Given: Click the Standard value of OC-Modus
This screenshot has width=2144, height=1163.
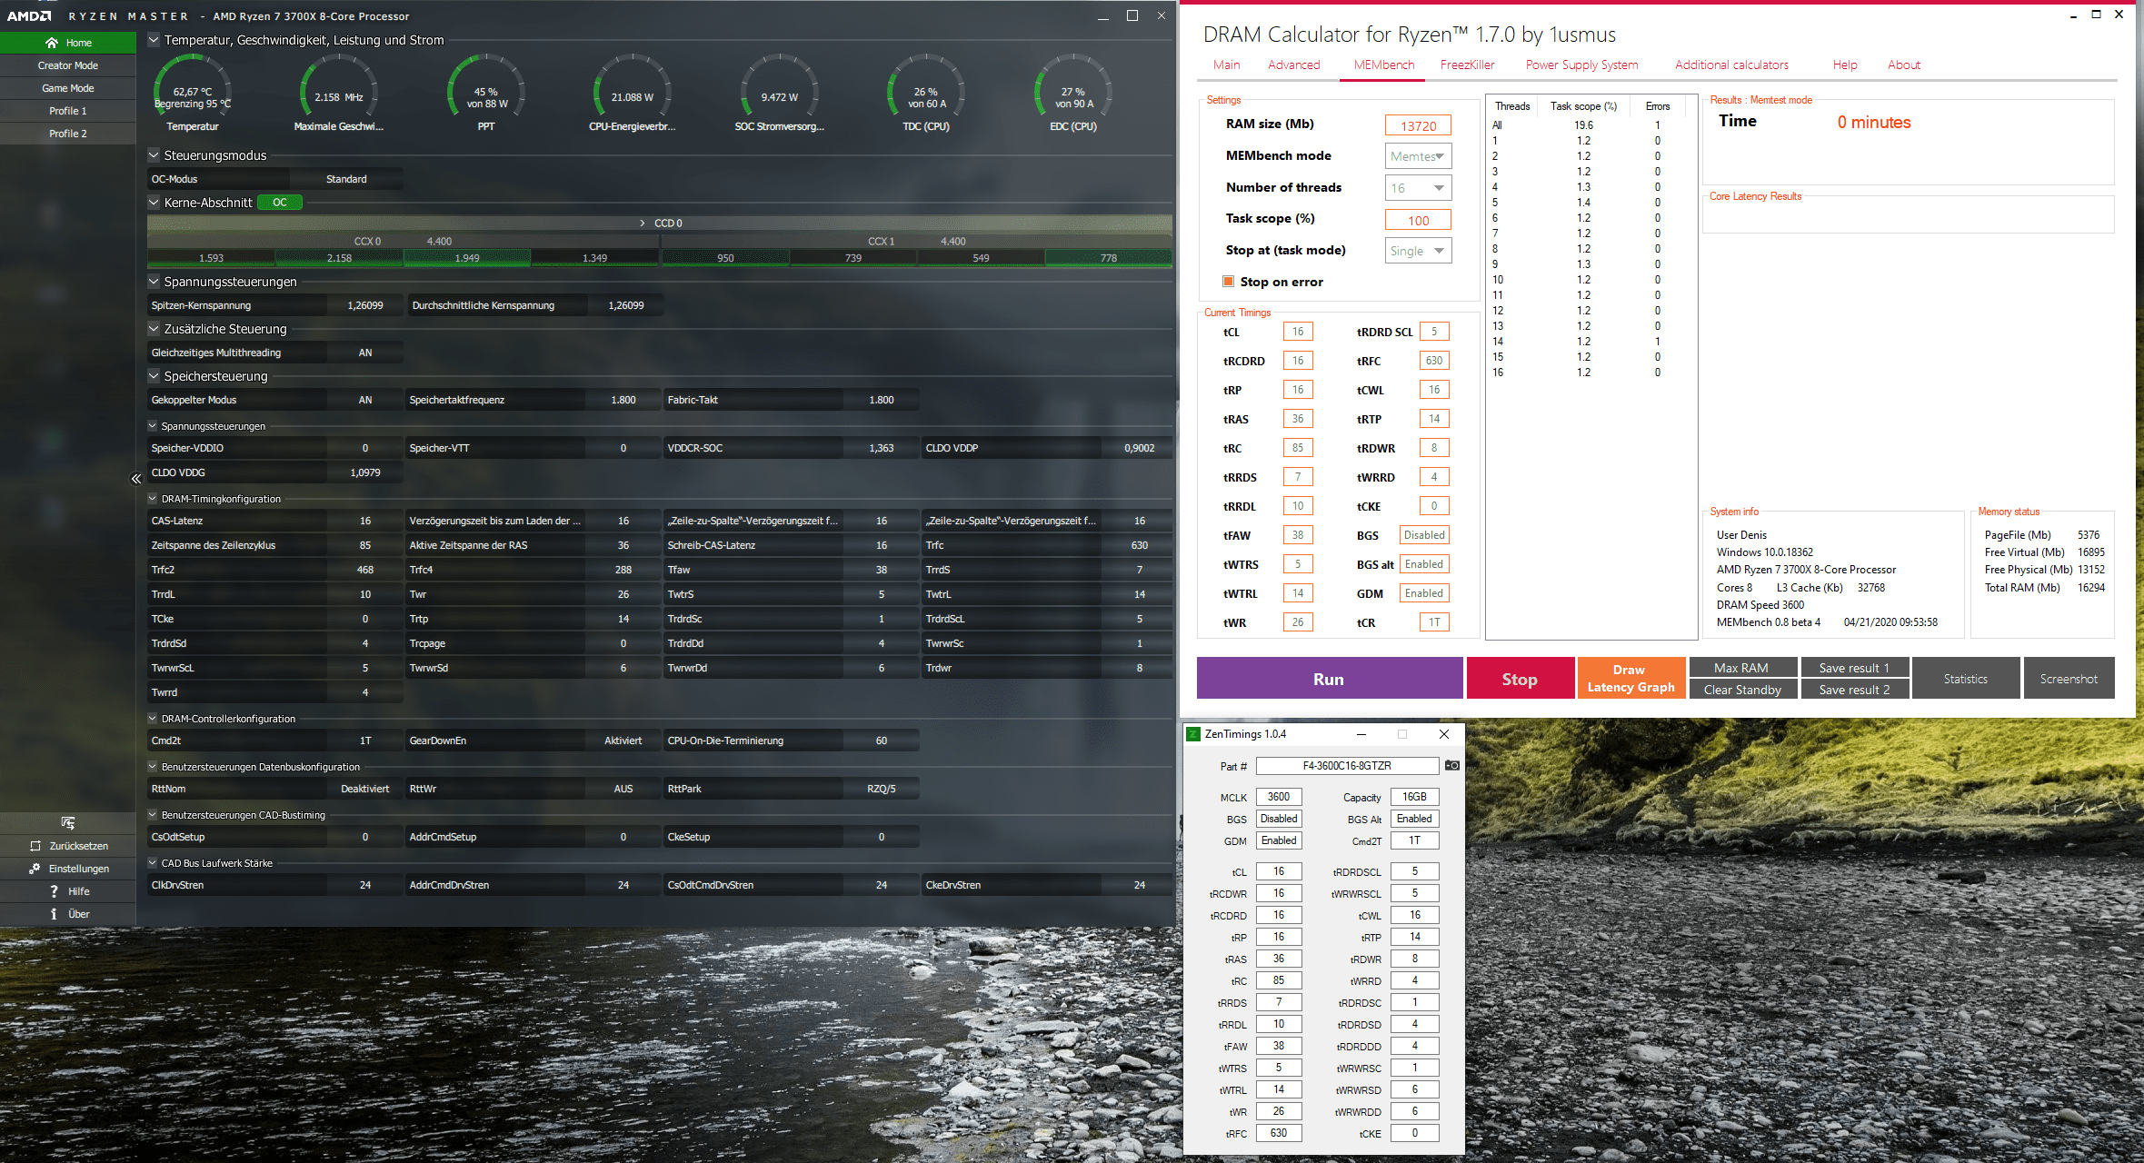Looking at the screenshot, I should (x=346, y=179).
